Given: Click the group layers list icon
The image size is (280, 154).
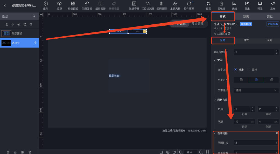Looking at the screenshot, I should point(31,24).
